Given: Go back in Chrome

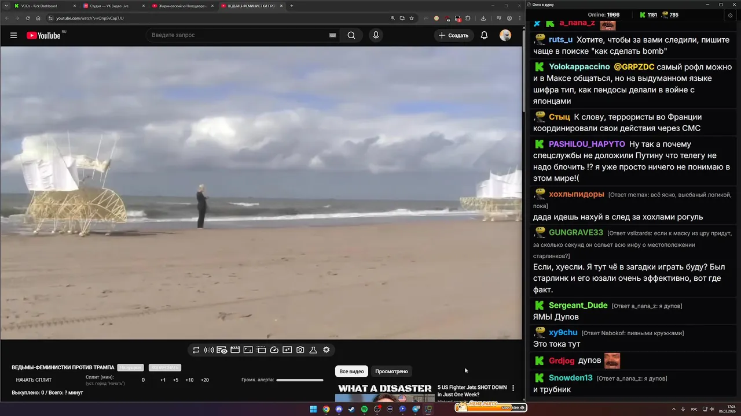Looking at the screenshot, I should [x=6, y=18].
